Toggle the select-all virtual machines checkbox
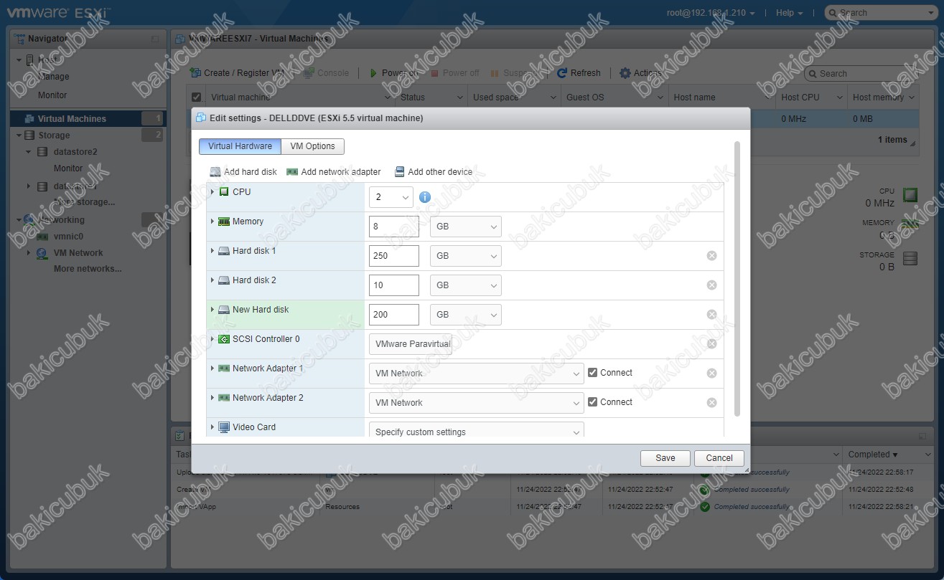The height and width of the screenshot is (580, 944). pos(197,98)
